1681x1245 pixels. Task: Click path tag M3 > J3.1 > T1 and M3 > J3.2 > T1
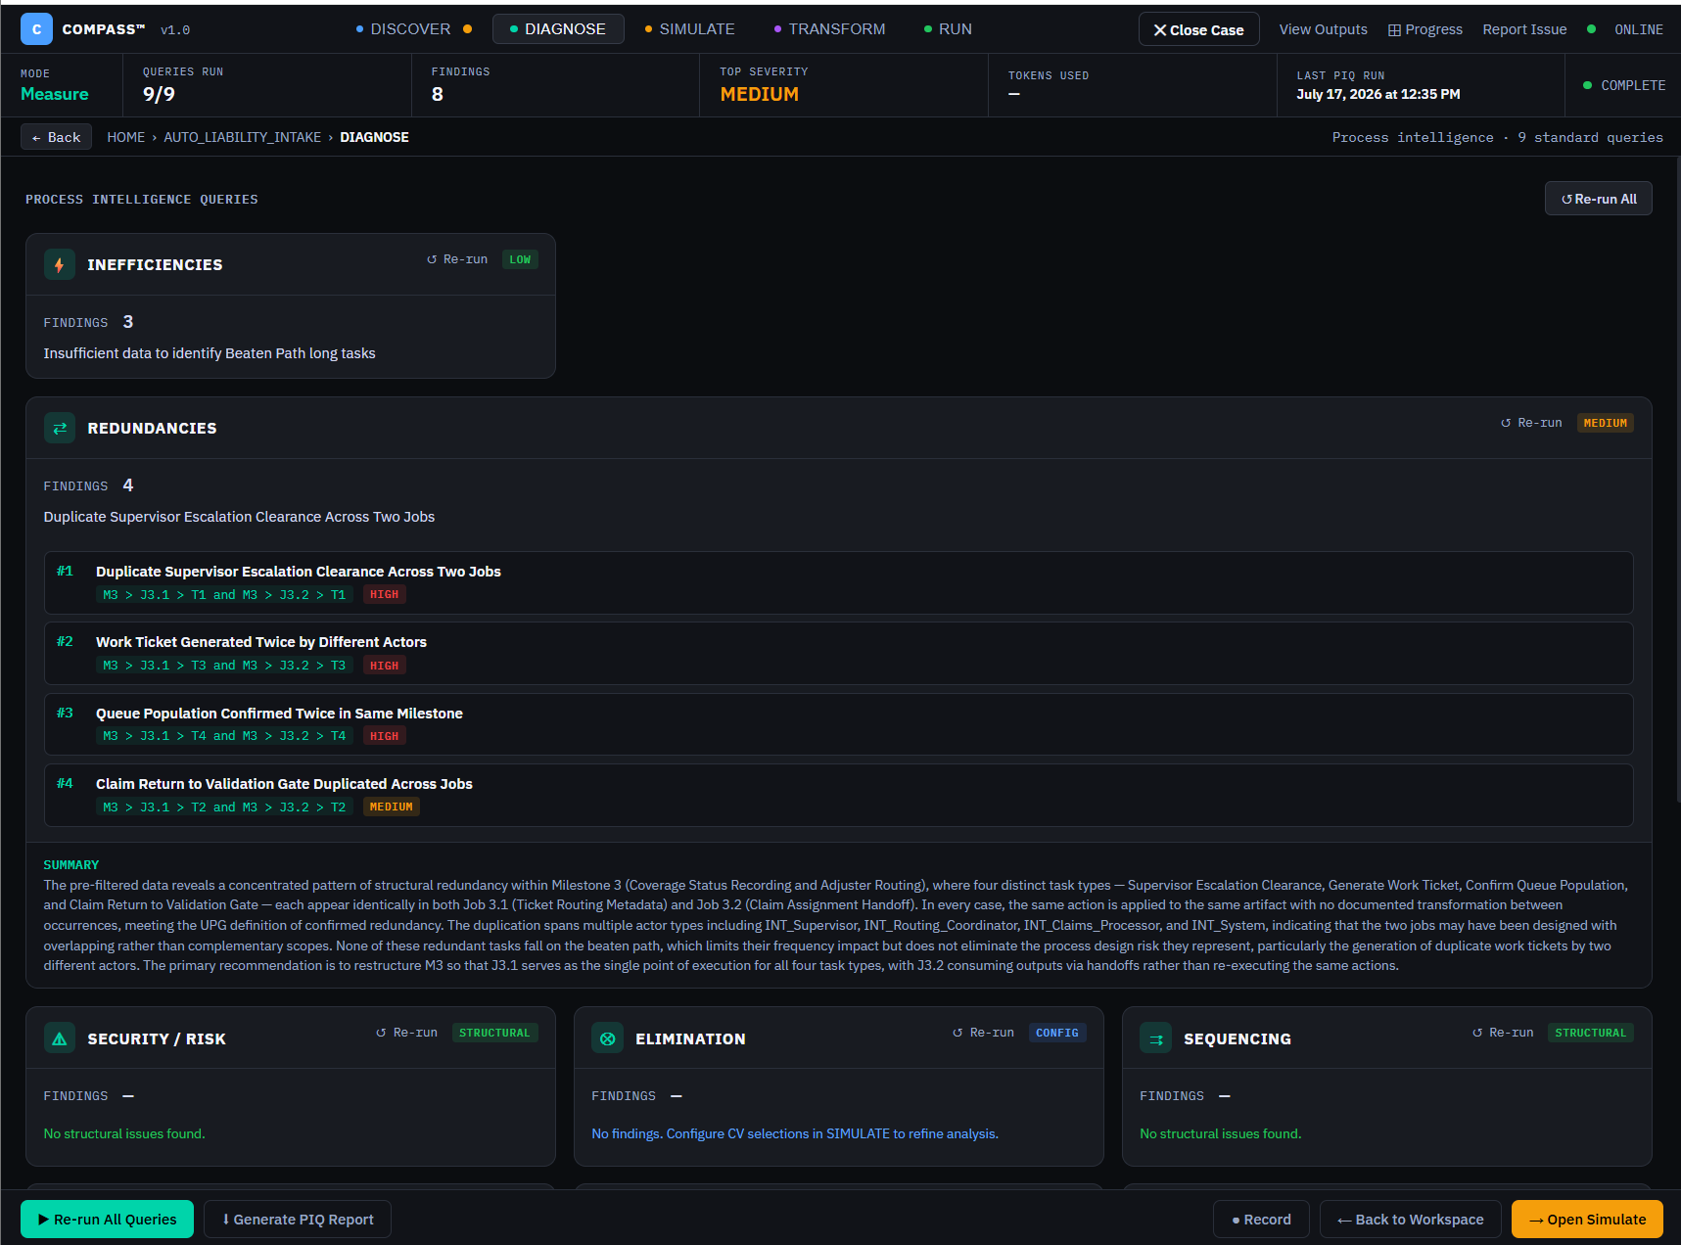point(224,595)
